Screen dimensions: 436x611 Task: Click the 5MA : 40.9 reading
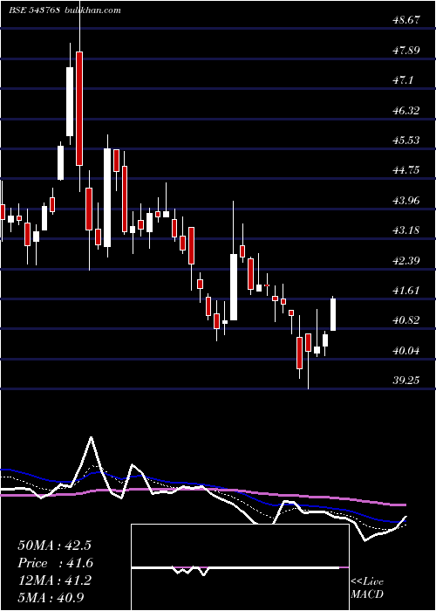(51, 598)
